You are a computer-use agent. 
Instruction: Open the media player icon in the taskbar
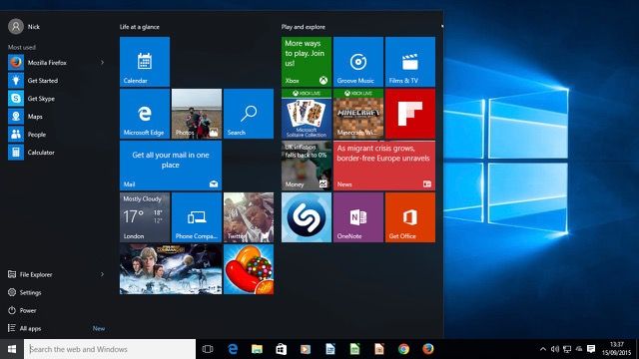coord(306,349)
